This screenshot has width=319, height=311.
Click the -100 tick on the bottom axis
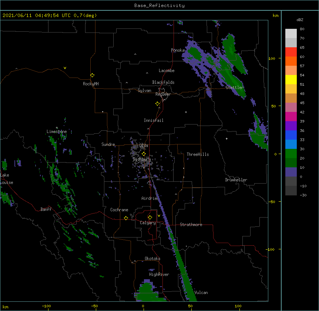[x=46, y=306]
